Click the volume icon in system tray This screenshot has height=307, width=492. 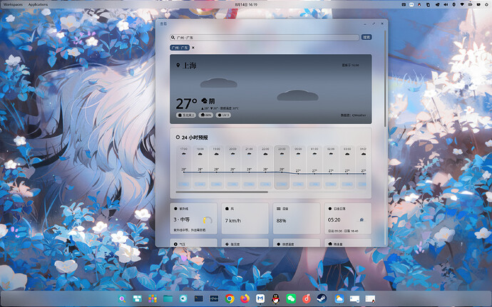pos(446,4)
